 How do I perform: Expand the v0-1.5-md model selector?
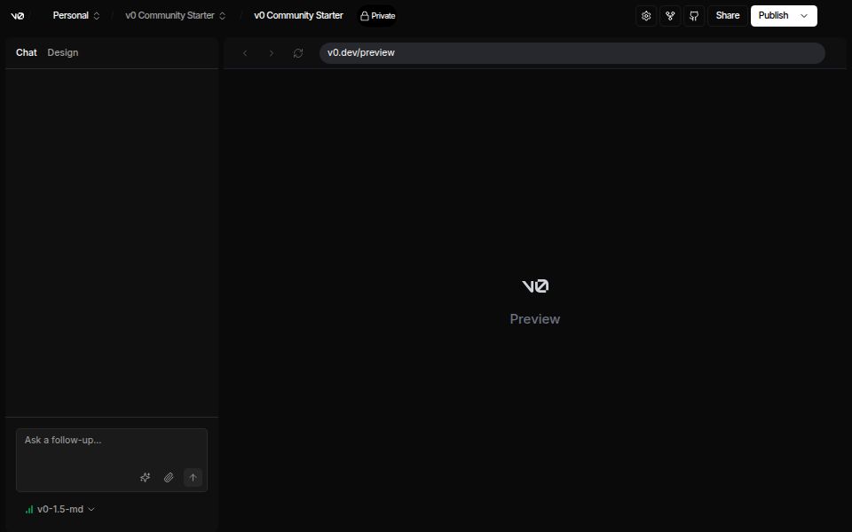click(x=60, y=510)
